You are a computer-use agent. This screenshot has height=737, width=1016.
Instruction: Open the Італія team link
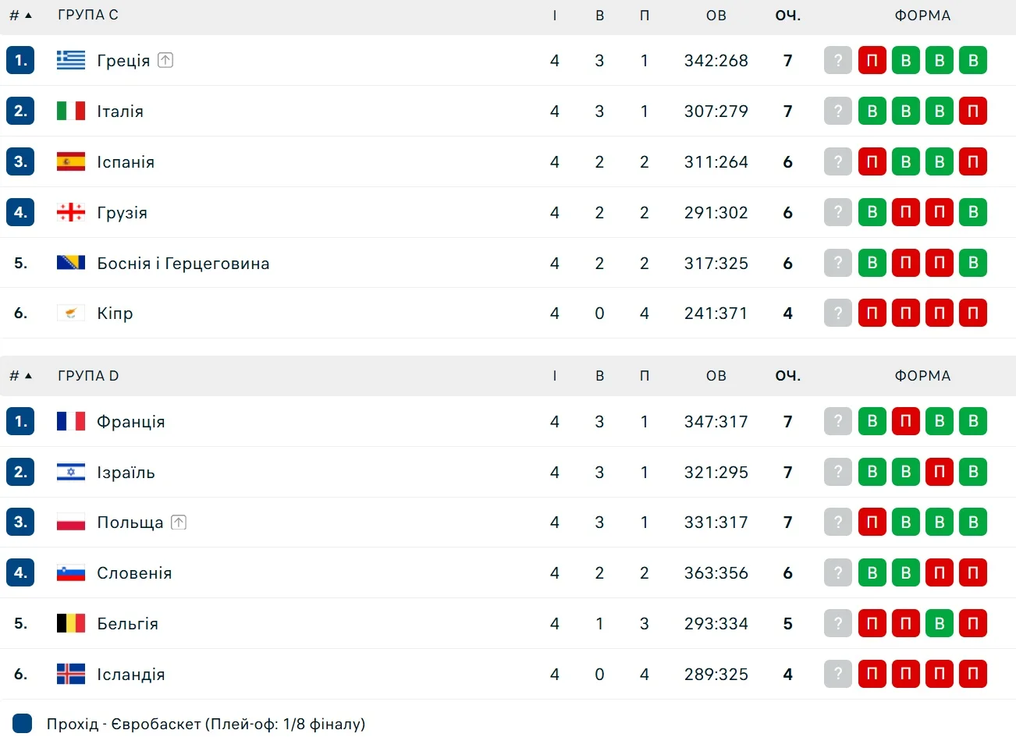(120, 111)
